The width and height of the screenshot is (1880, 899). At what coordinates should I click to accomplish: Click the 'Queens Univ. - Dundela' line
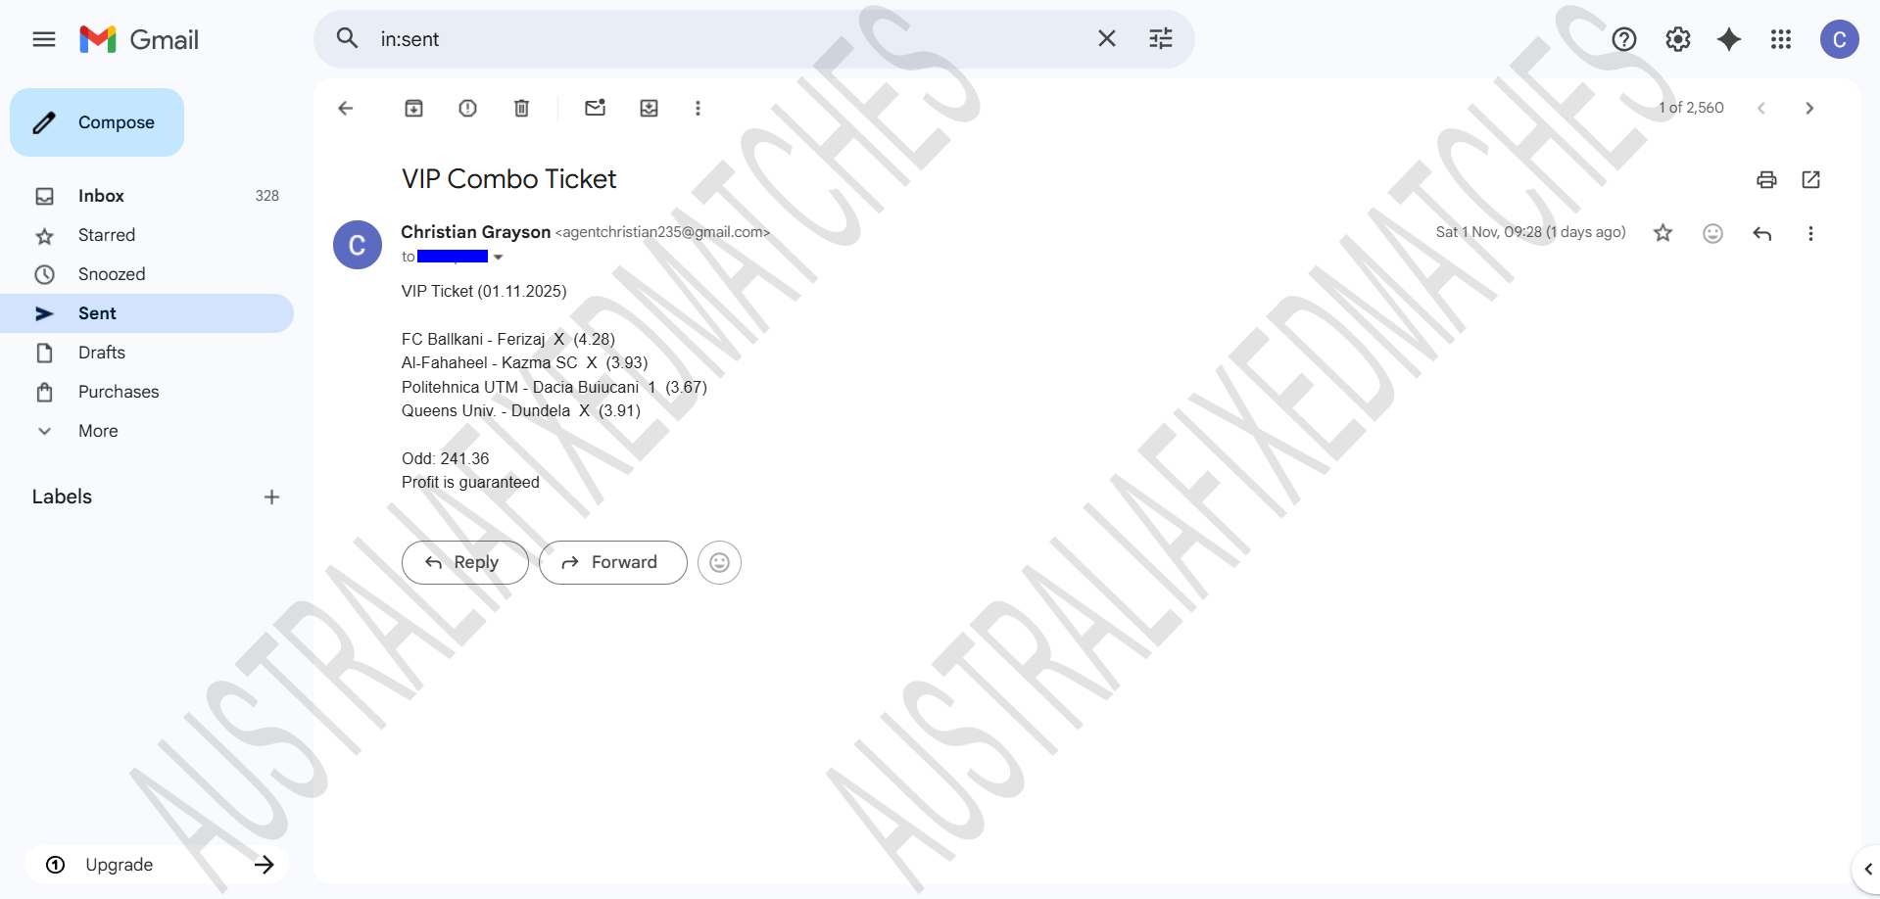521,410
